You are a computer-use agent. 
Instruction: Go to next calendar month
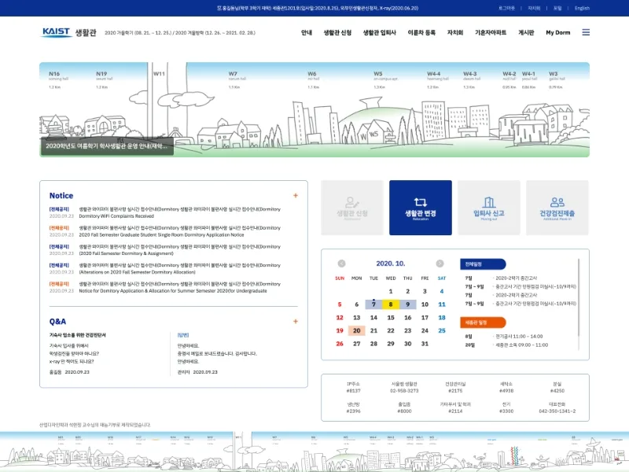click(x=440, y=264)
